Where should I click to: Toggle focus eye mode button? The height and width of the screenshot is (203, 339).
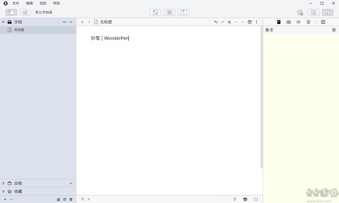pyautogui.click(x=169, y=12)
